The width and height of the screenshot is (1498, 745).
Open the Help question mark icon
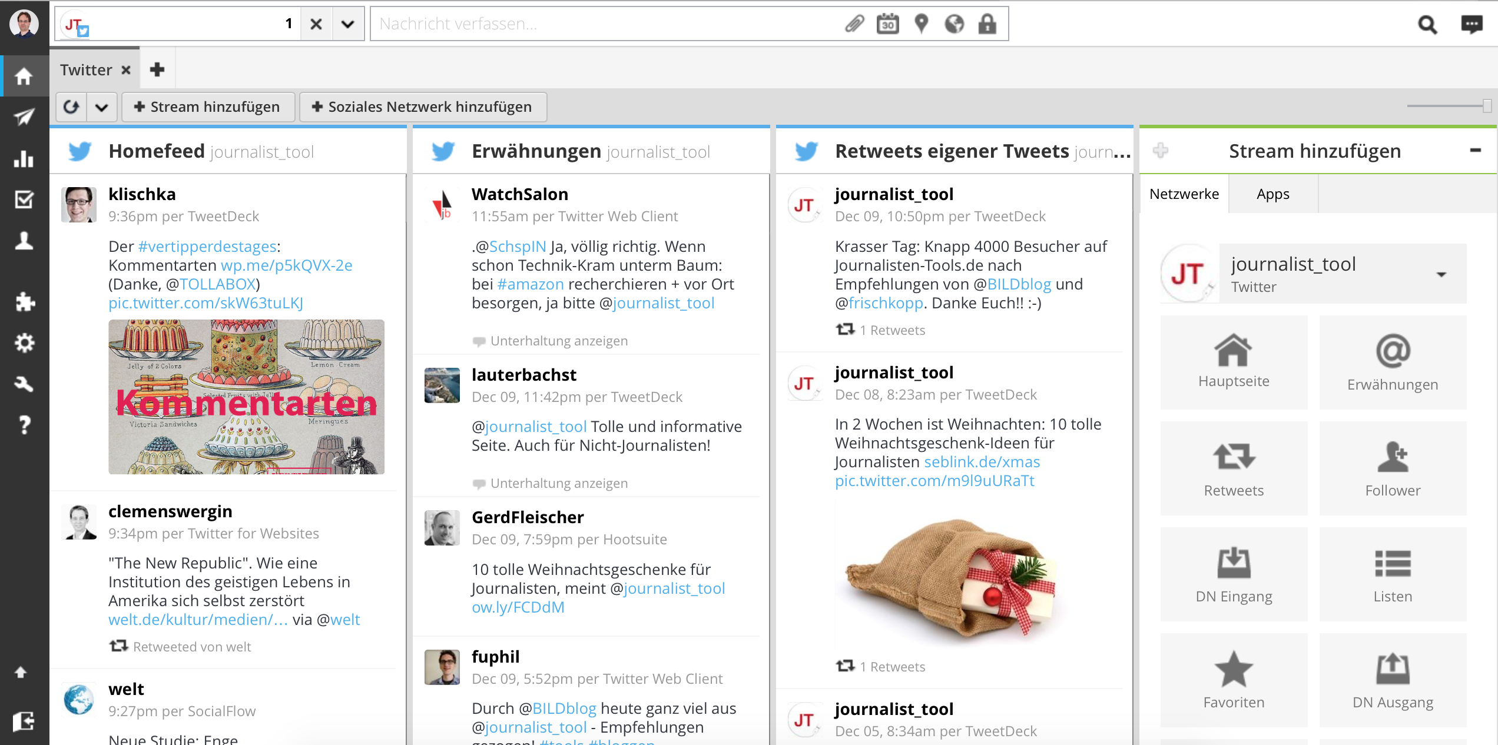coord(24,424)
